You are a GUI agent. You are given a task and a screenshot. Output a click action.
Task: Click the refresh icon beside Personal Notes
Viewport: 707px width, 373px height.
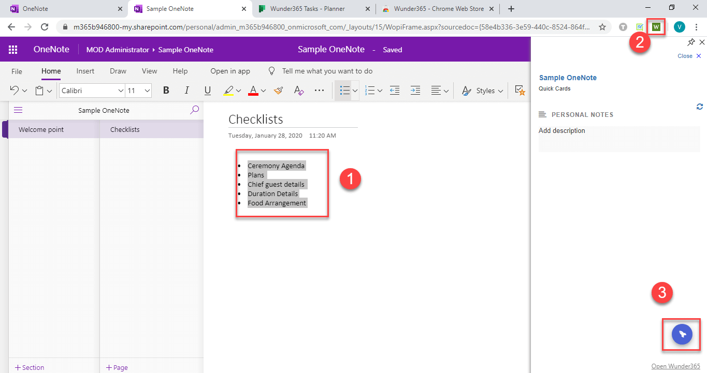[700, 106]
